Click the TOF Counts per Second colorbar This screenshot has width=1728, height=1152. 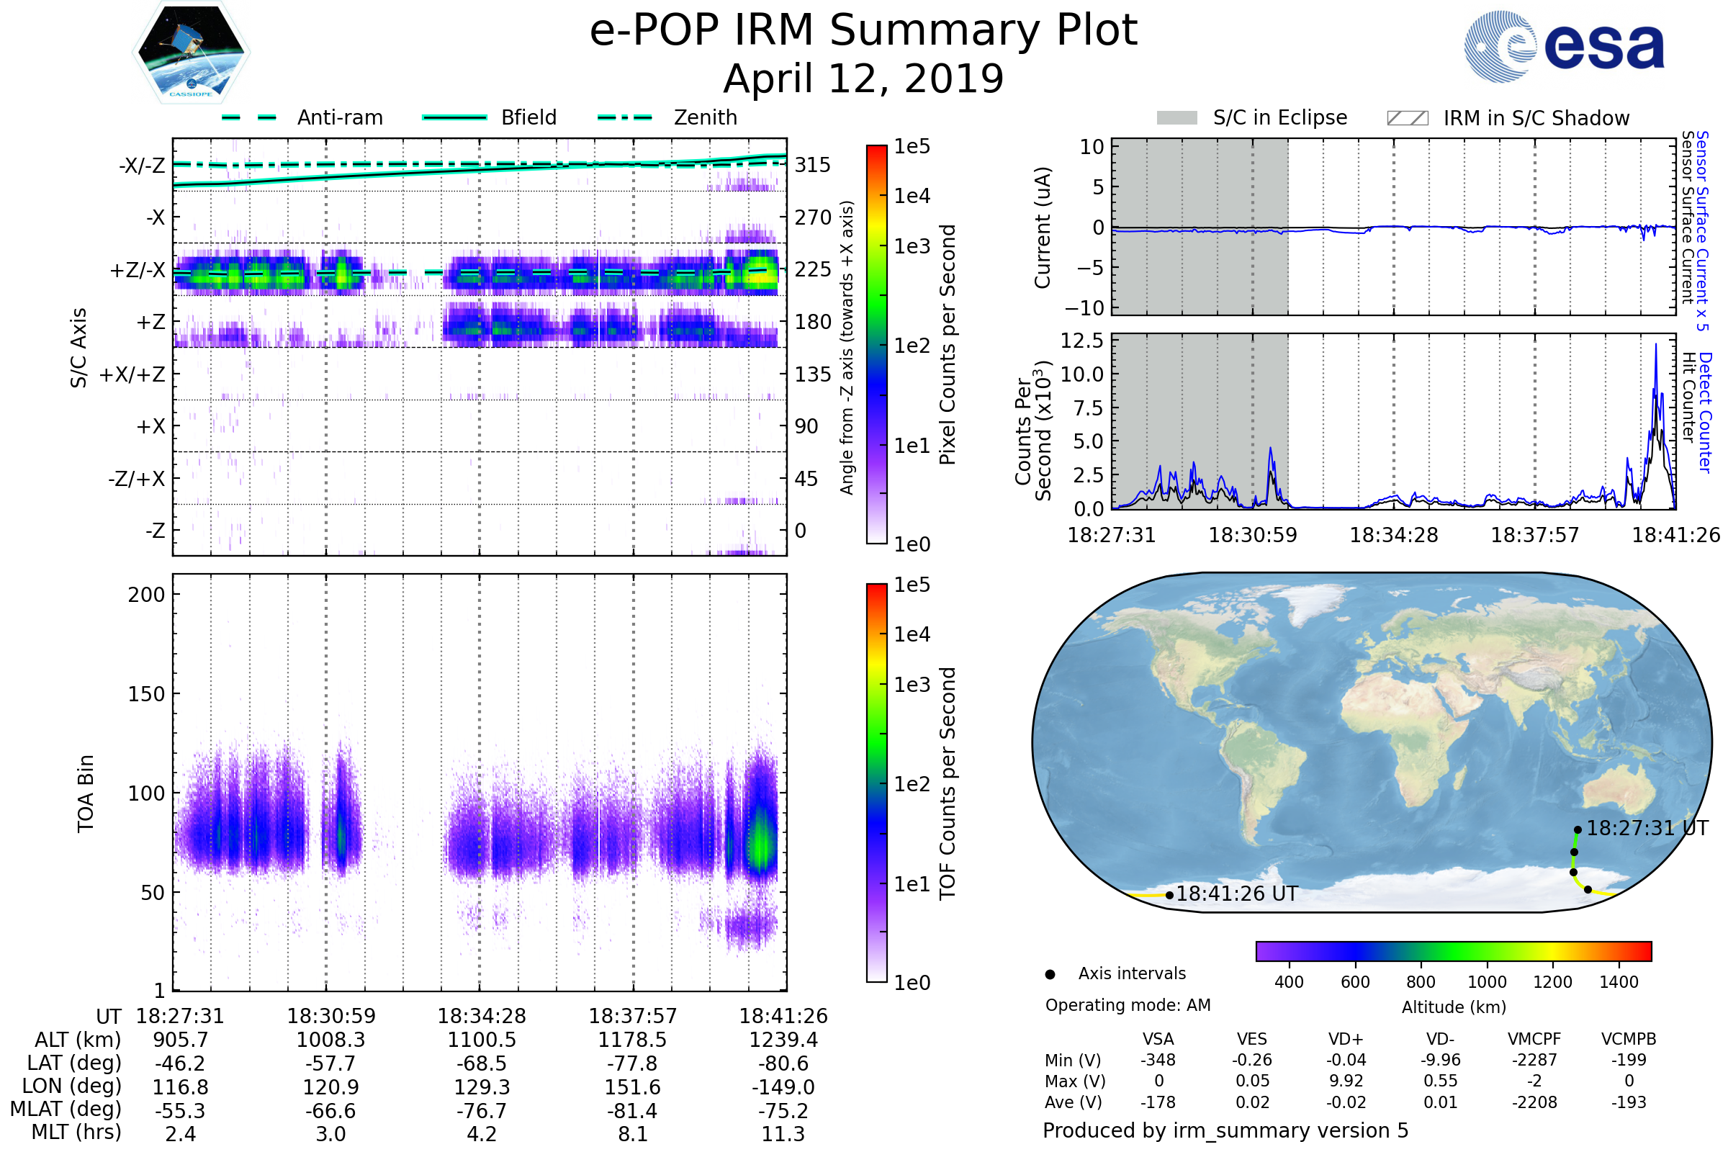pos(876,783)
